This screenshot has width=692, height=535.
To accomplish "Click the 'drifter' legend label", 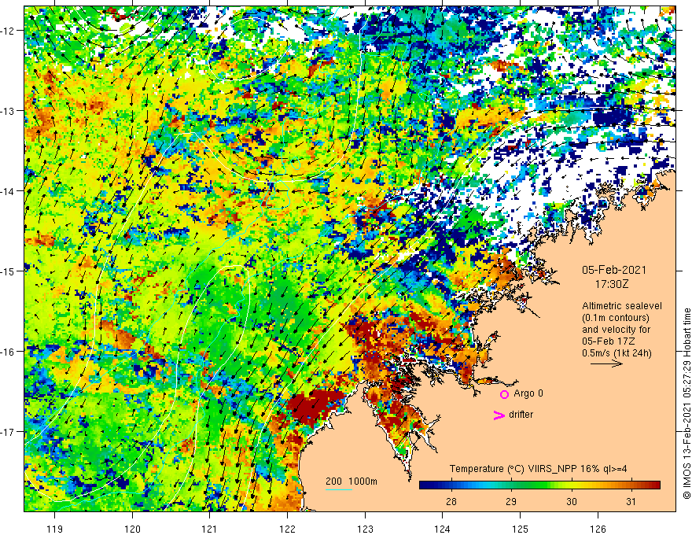I will pos(521,415).
